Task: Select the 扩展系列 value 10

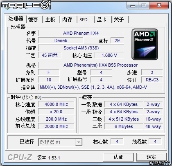Action: (x=49, y=80)
